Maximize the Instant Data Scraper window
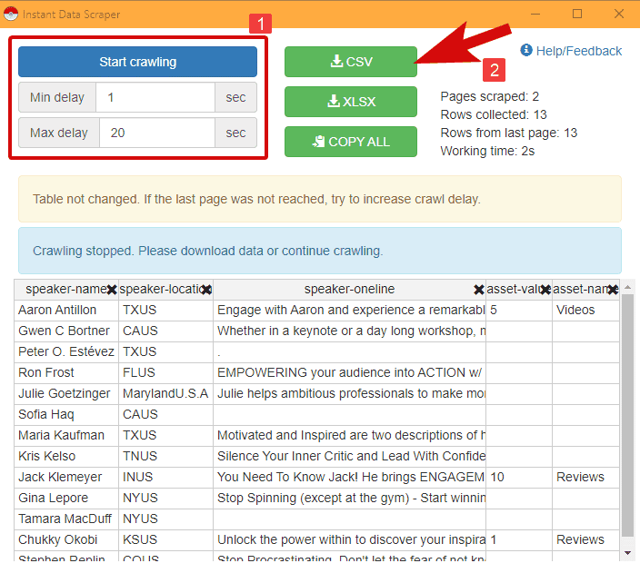The height and width of the screenshot is (583, 640). (x=577, y=14)
